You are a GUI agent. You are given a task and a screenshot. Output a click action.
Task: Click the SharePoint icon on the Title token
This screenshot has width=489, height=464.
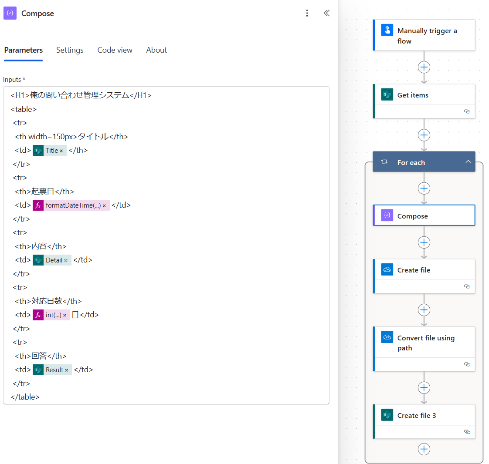point(38,151)
